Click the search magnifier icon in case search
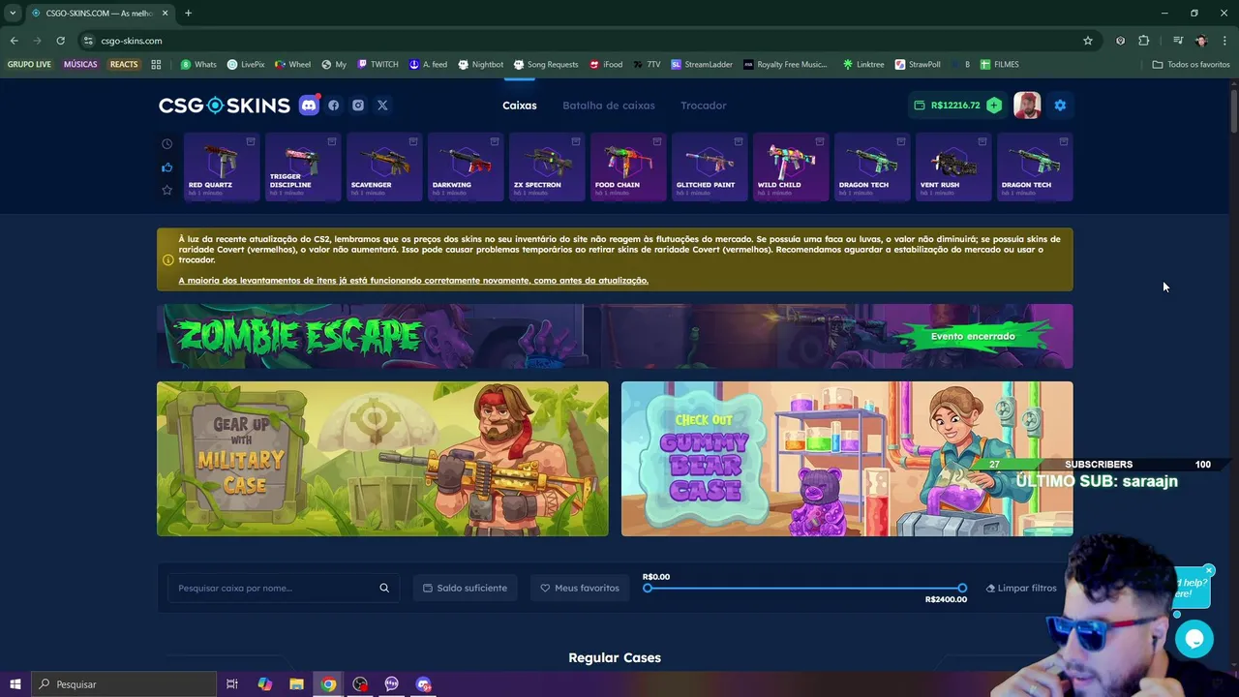This screenshot has height=697, width=1239. point(384,588)
